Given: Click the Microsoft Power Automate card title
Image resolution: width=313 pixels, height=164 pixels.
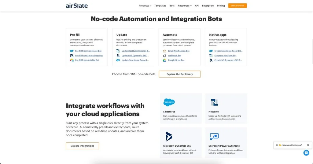Looking at the screenshot, I should pos(224,146).
